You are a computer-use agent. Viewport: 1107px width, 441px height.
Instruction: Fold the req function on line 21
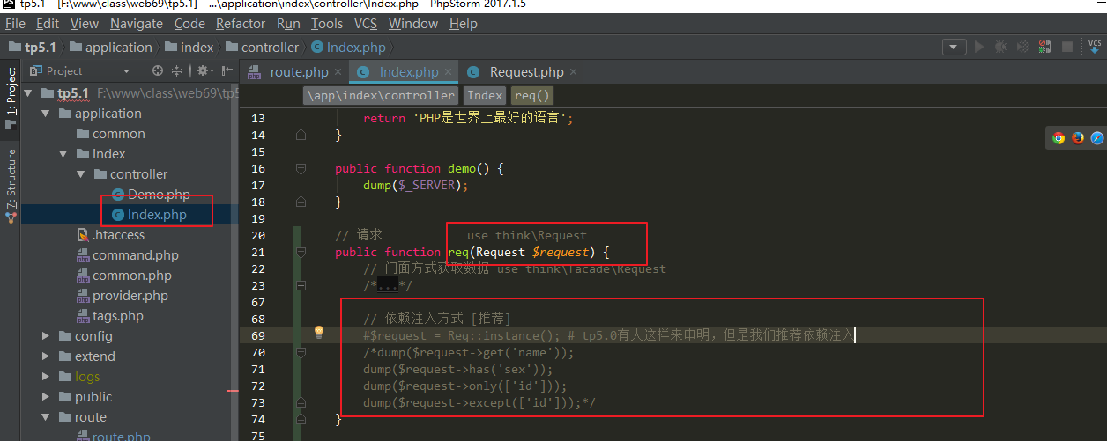(301, 253)
